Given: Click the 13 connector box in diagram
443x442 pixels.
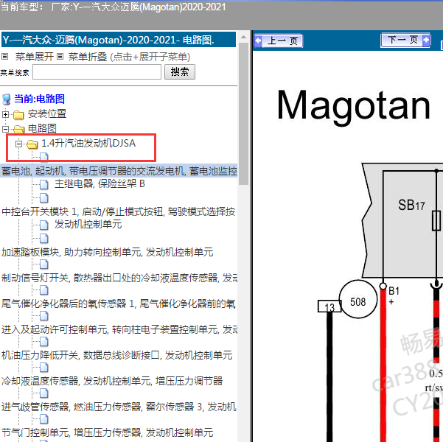Looking at the screenshot, I should pyautogui.click(x=329, y=306).
